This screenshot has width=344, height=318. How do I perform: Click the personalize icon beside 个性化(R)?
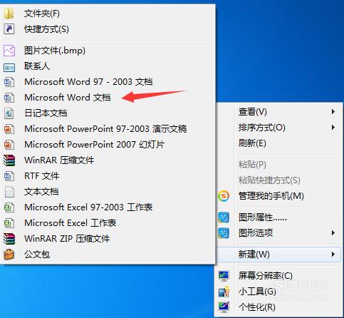point(224,307)
